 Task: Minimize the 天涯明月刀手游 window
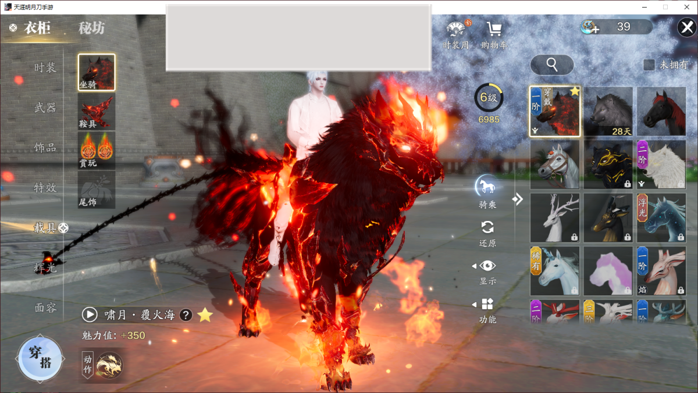click(646, 6)
